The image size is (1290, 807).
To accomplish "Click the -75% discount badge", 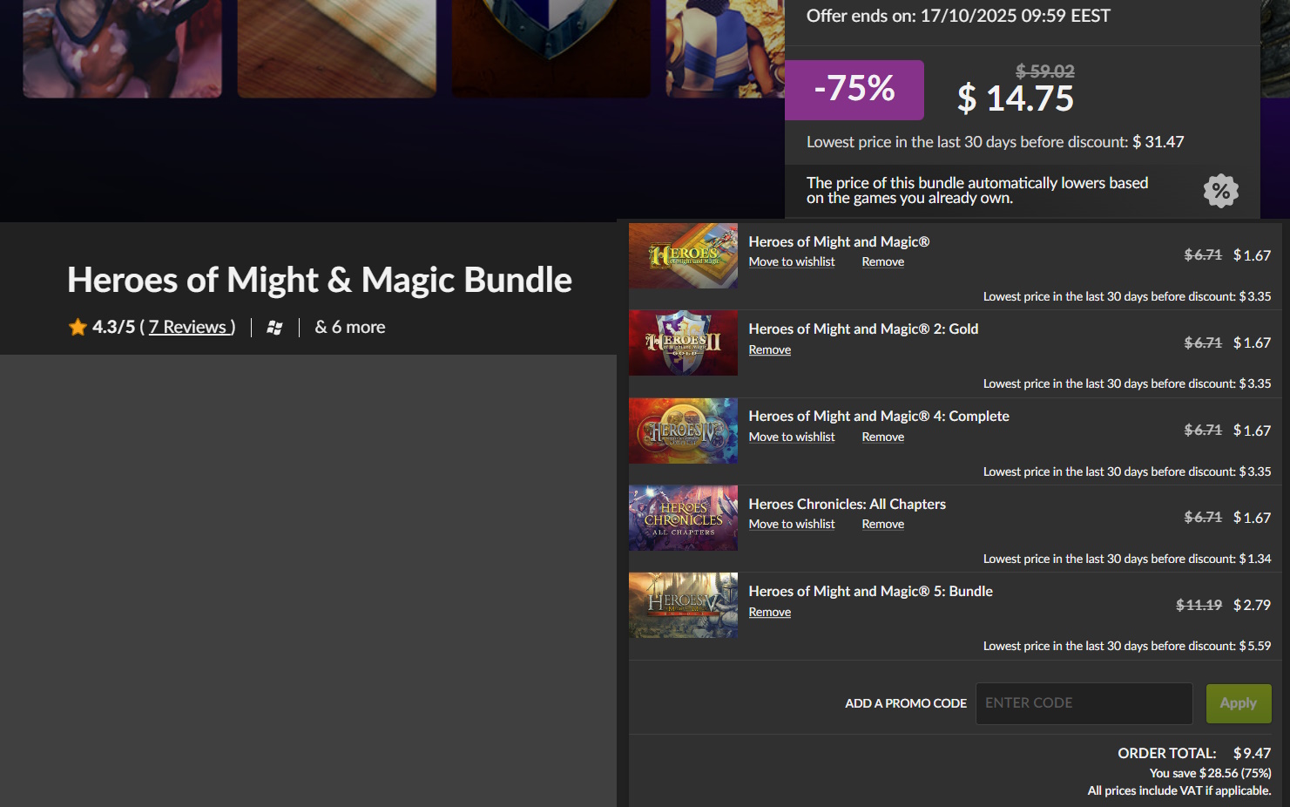I will point(854,90).
